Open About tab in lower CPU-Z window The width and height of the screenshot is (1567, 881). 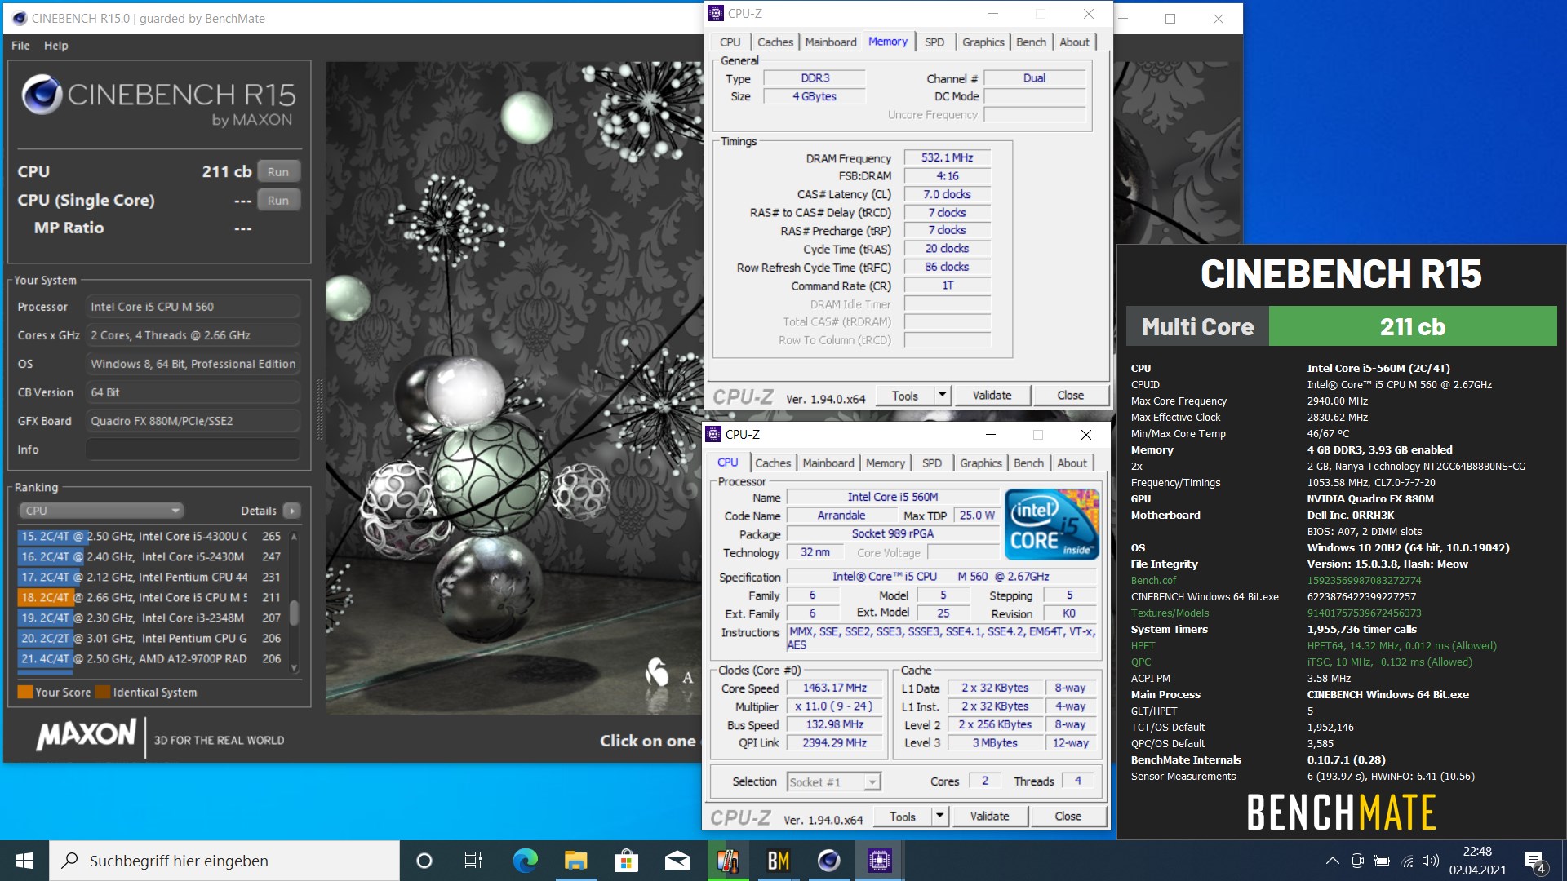(x=1072, y=463)
